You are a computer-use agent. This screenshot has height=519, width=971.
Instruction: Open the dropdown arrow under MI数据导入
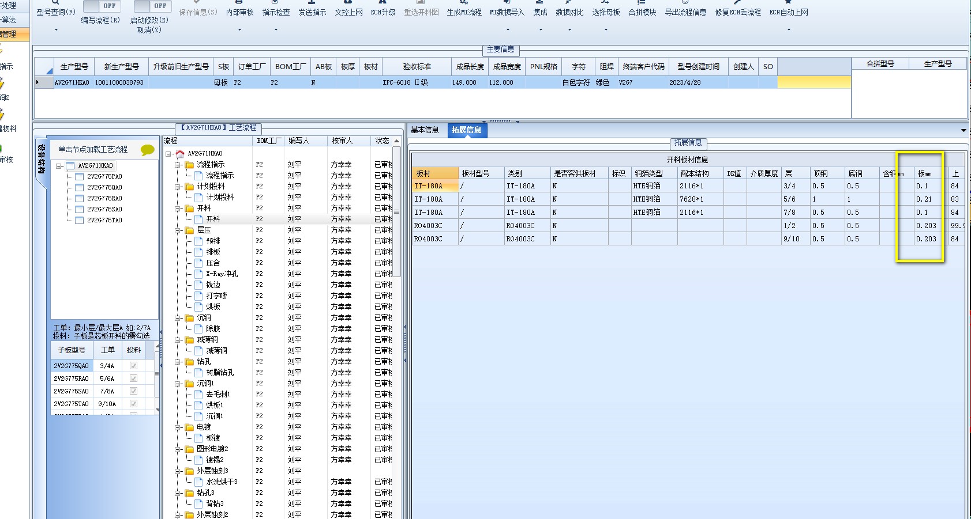pos(508,30)
